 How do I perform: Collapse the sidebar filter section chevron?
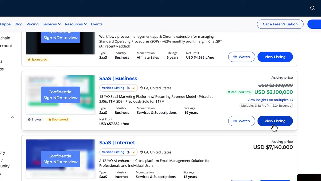13,117
